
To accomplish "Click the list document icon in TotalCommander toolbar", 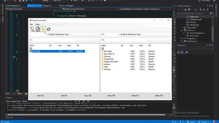I will click(38, 29).
